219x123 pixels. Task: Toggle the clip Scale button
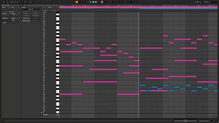click(x=4, y=23)
